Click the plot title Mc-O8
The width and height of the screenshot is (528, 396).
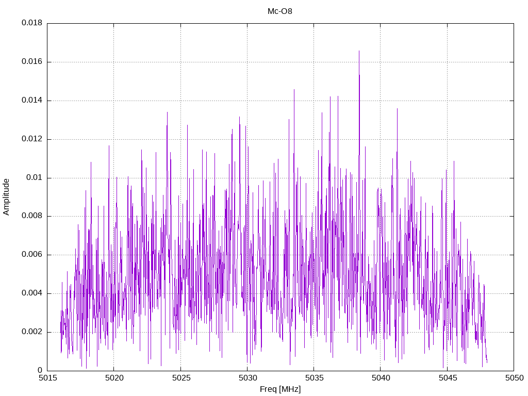pyautogui.click(x=280, y=11)
